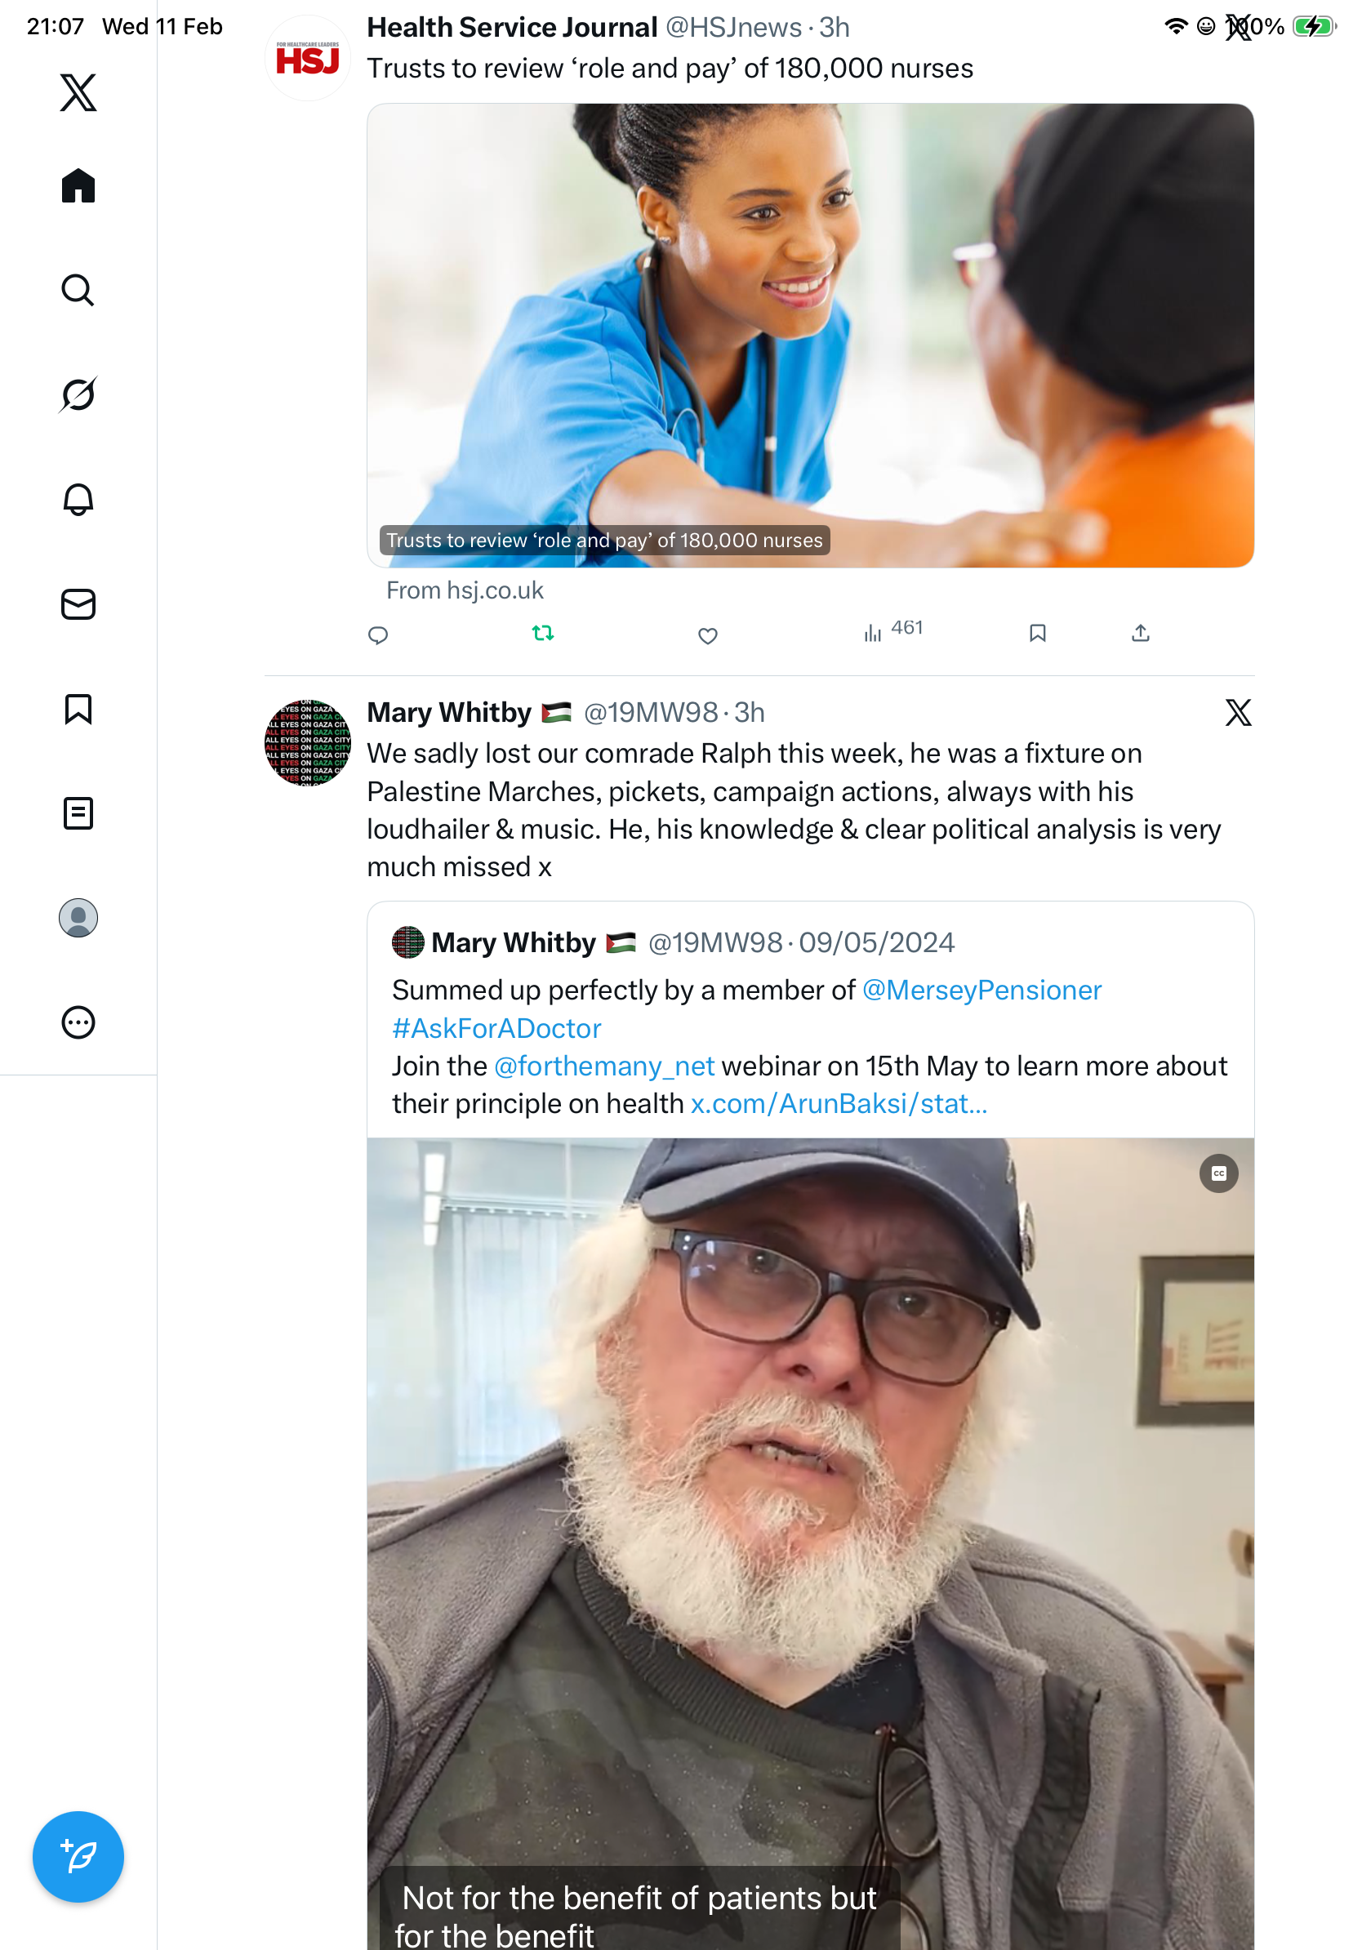Open Bookmarks in the sidebar
Viewport: 1362px width, 1950px height.
coord(78,708)
